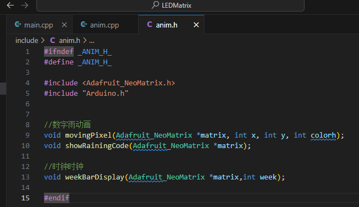This screenshot has width=359, height=207.
Task: Open the anim.h breadcrumb item
Action: [70, 41]
